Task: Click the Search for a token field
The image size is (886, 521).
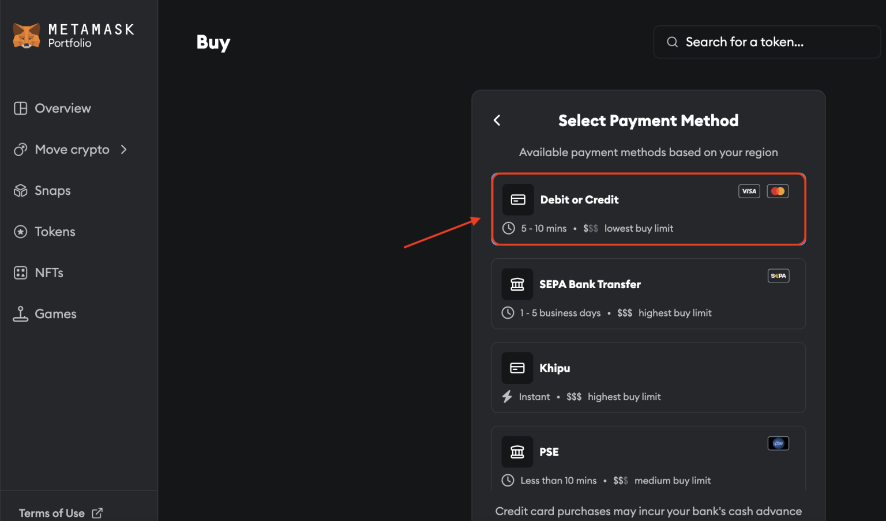Action: coord(767,42)
